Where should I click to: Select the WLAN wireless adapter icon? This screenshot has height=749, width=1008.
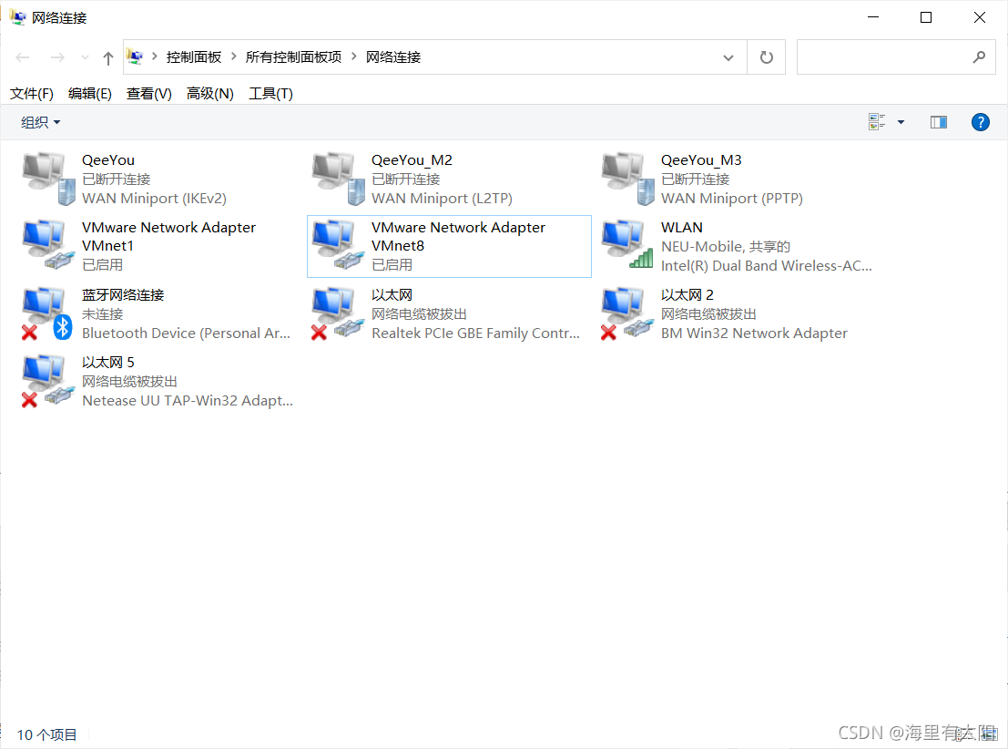pos(628,245)
